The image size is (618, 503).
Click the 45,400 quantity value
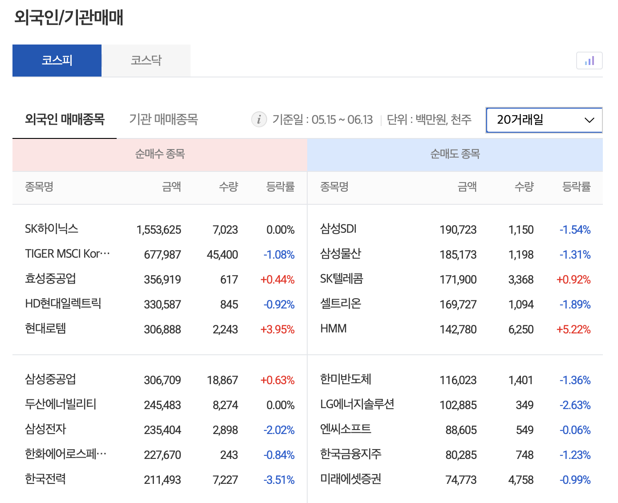(x=222, y=255)
